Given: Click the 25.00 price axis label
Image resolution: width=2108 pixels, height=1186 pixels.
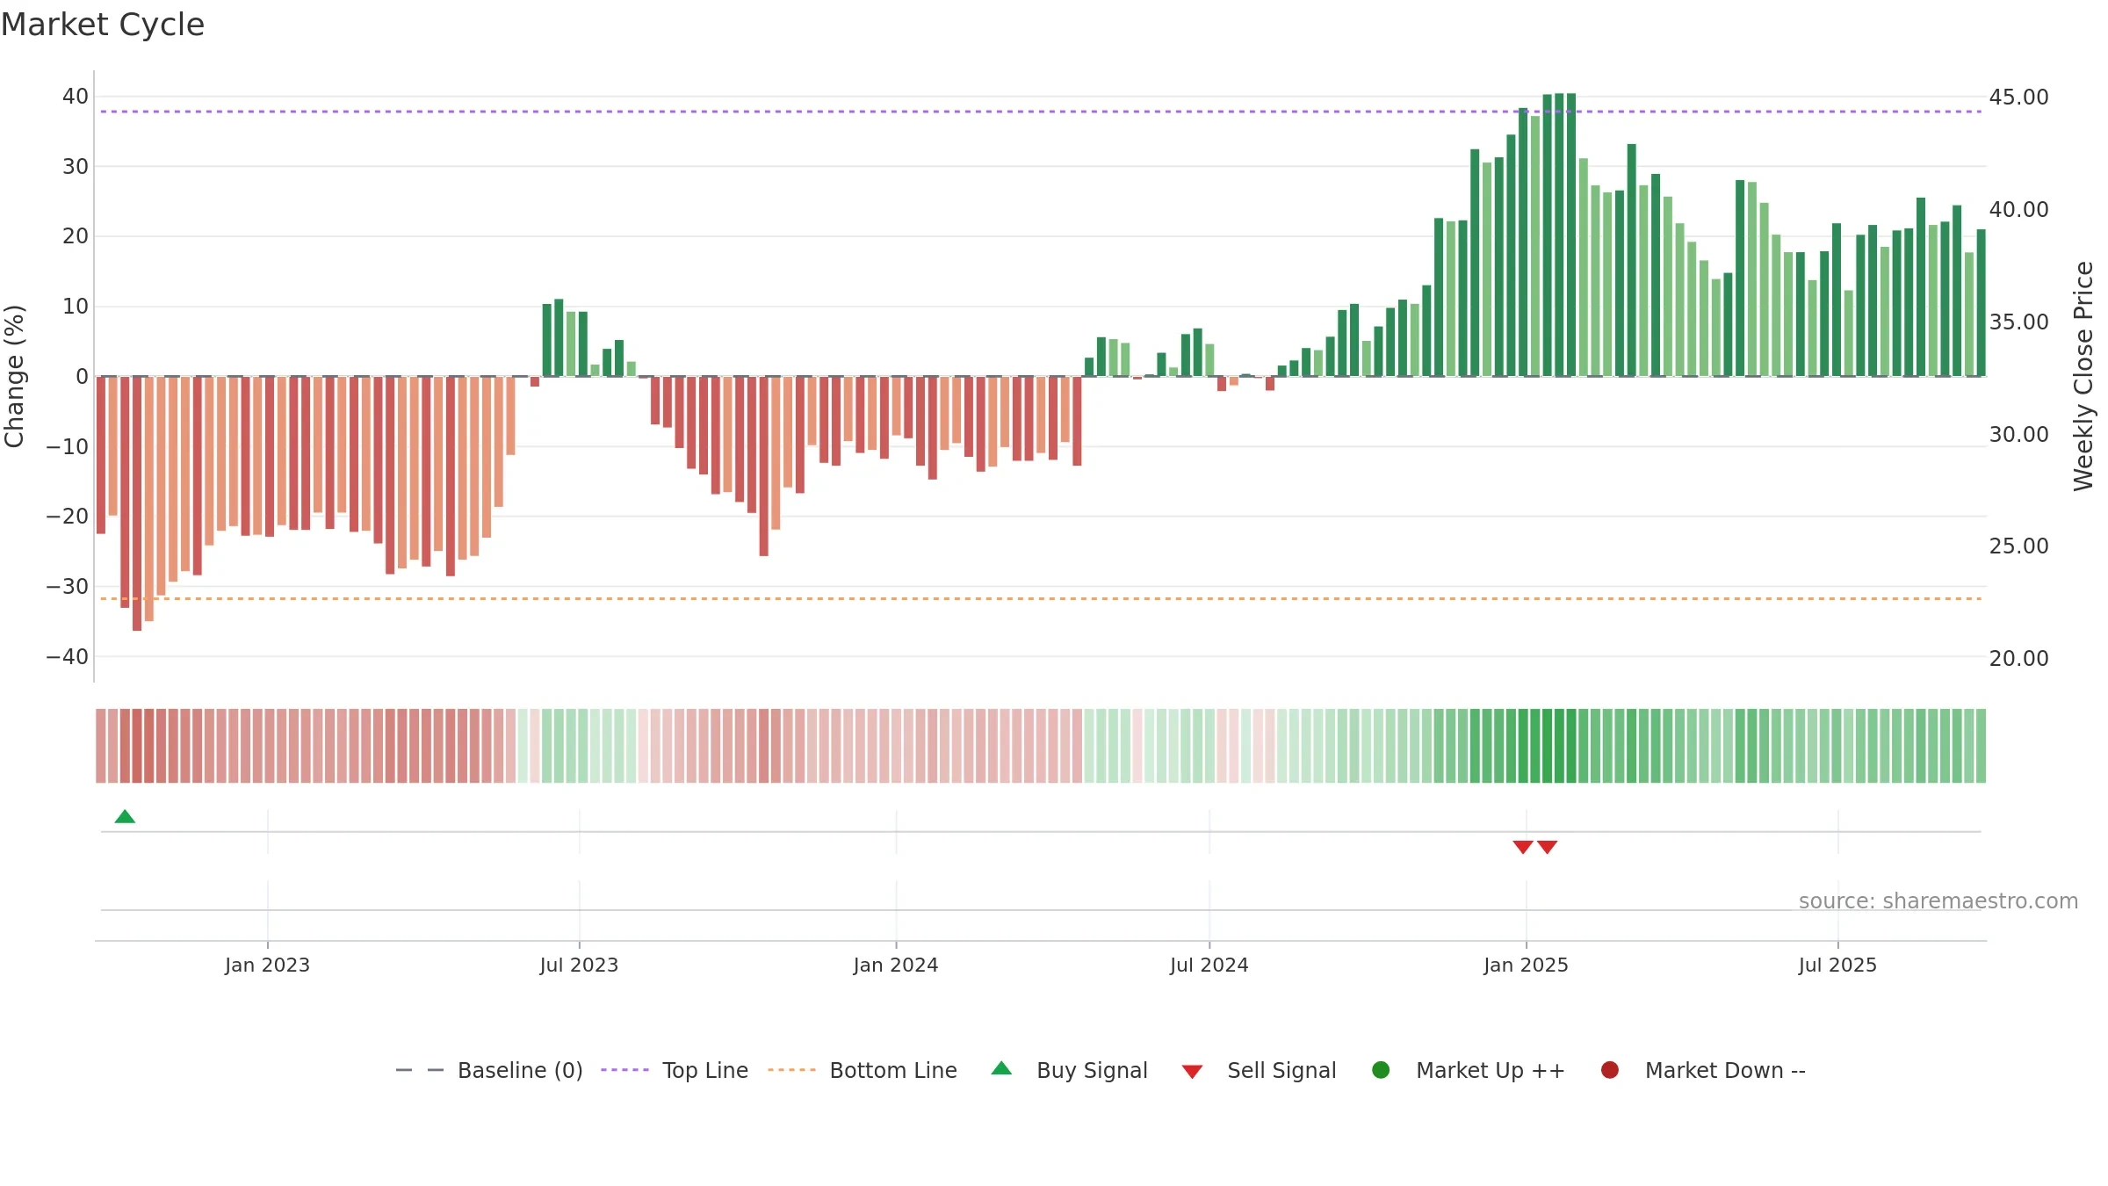Looking at the screenshot, I should tap(2018, 546).
